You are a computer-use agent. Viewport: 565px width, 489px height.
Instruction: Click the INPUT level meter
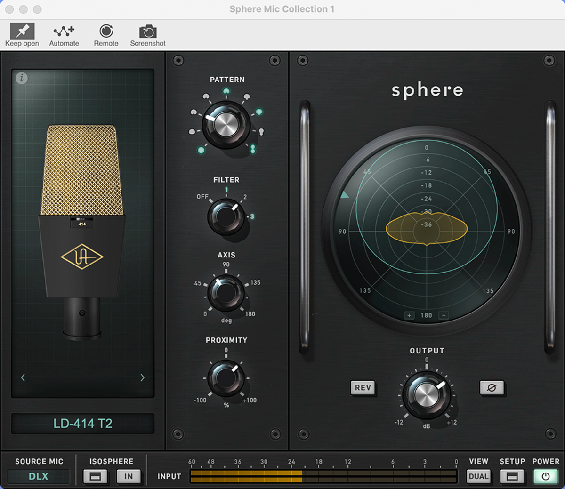pyautogui.click(x=323, y=477)
